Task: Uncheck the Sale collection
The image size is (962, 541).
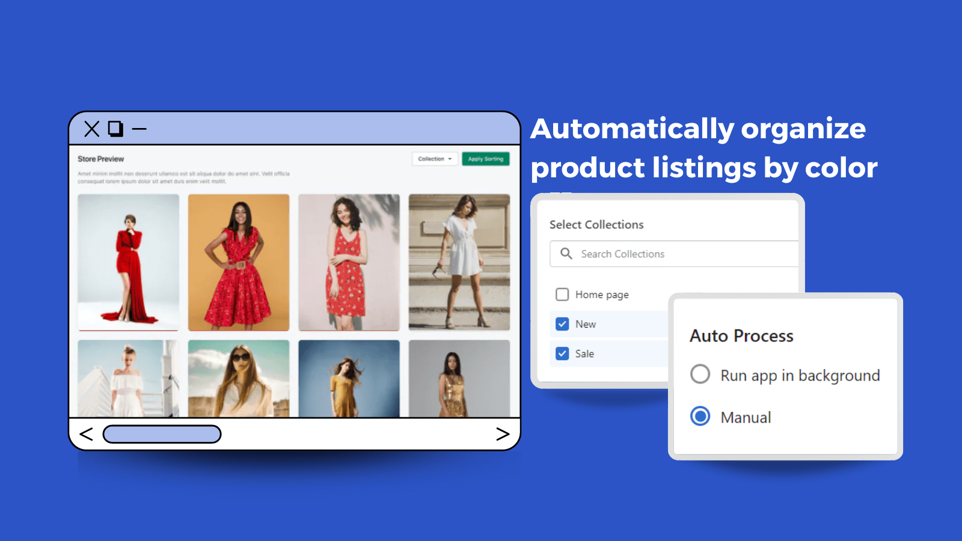Action: point(562,353)
